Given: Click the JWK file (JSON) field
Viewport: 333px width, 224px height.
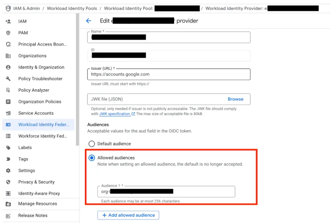Looking at the screenshot, I should coord(169,99).
